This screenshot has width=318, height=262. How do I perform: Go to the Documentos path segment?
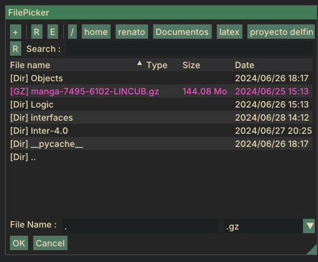pos(182,32)
